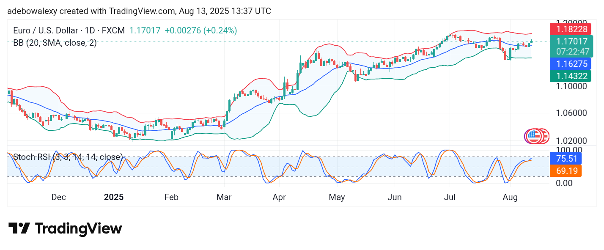Click the 1.17017 current price label
Image resolution: width=604 pixels, height=250 pixels.
coord(572,41)
